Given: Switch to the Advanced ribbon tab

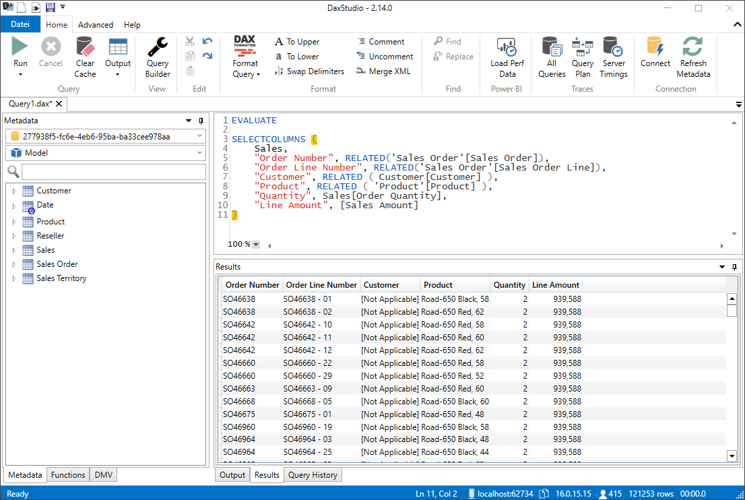Looking at the screenshot, I should click(96, 25).
